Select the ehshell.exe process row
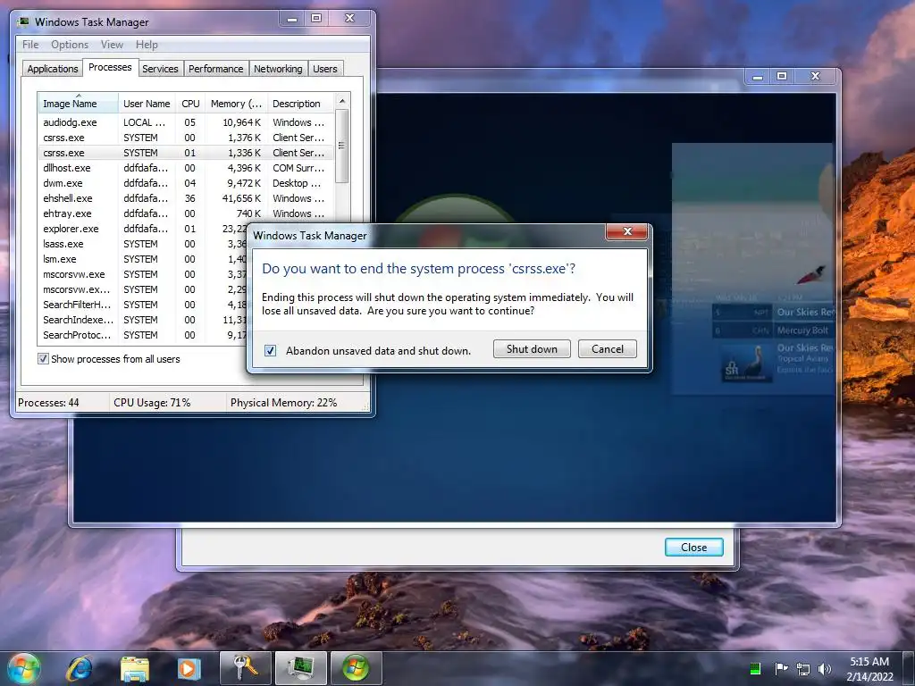The image size is (915, 686). (x=186, y=198)
